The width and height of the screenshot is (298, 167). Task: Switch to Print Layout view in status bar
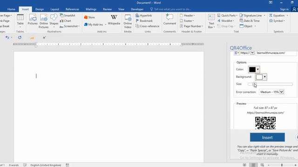(253, 165)
